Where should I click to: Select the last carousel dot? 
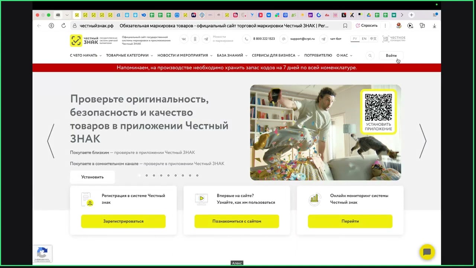click(197, 175)
